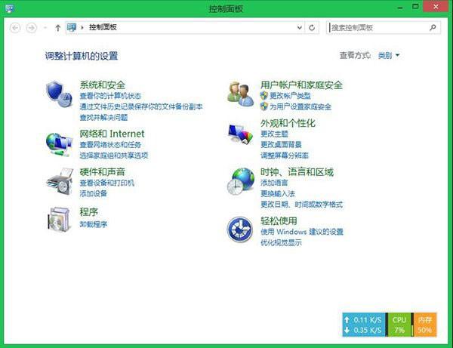Open 调整屏幕分辨率 link
453x348 pixels.
(x=285, y=156)
